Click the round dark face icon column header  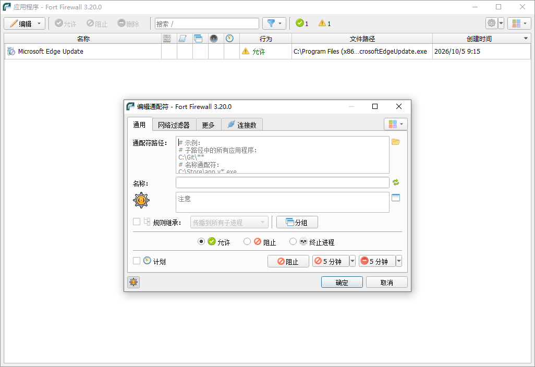coord(214,39)
